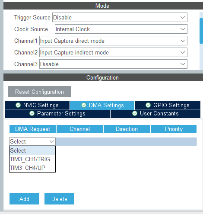Click the Direction column header
Screen dimensions: 203x214
click(x=127, y=129)
